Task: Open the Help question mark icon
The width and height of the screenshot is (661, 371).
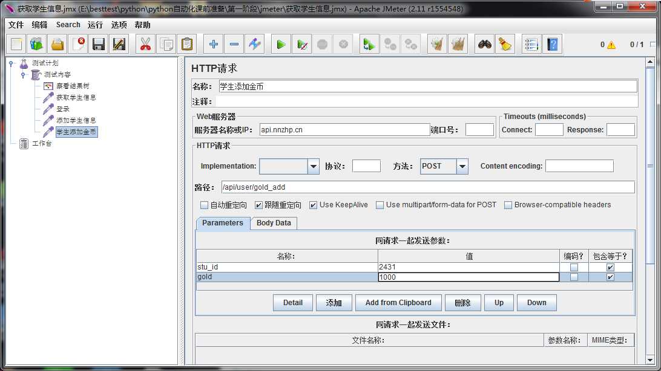Action: [552, 44]
